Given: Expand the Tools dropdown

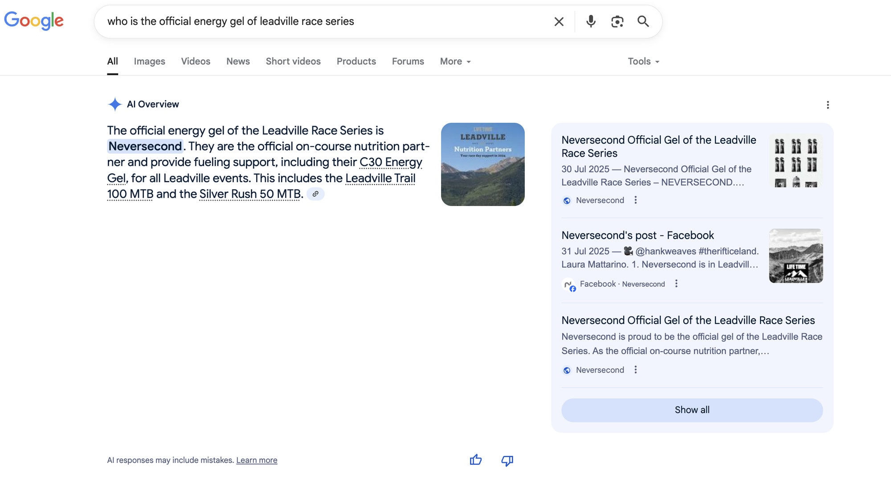Looking at the screenshot, I should coord(644,61).
